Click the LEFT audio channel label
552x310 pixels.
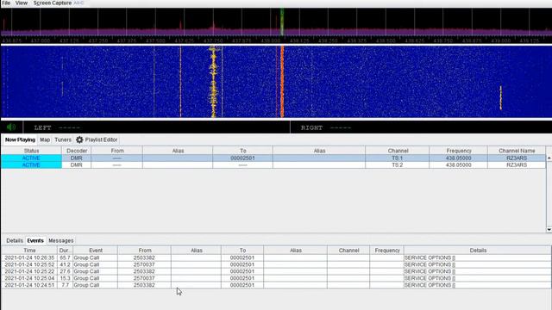[x=42, y=127]
